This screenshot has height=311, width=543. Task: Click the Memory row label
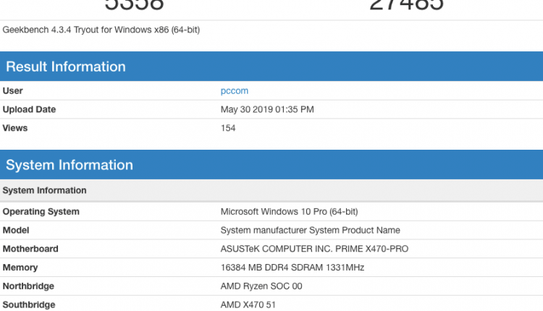tap(20, 268)
